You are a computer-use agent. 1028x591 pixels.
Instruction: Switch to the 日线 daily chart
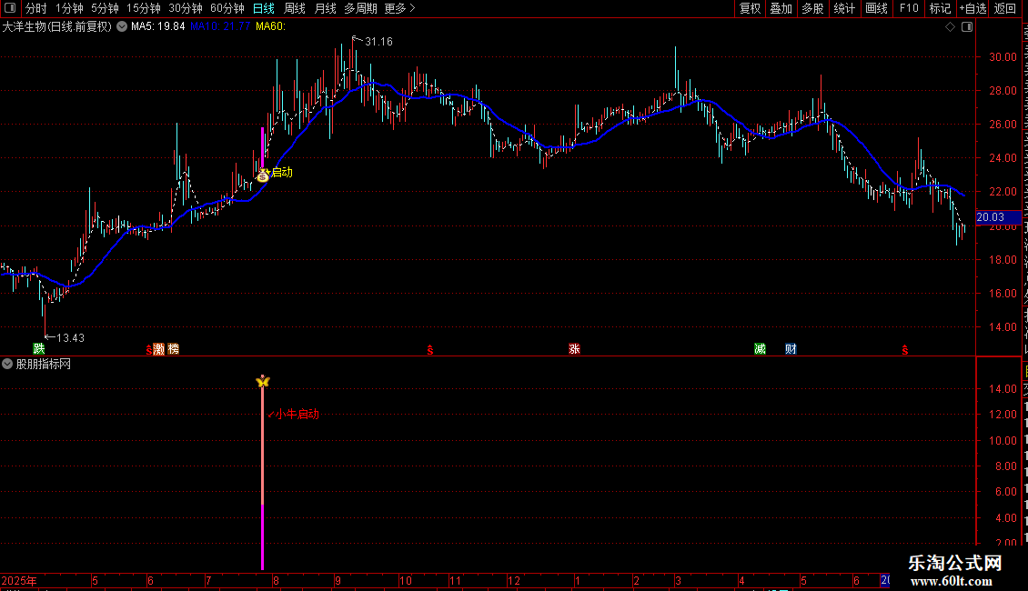[x=264, y=8]
